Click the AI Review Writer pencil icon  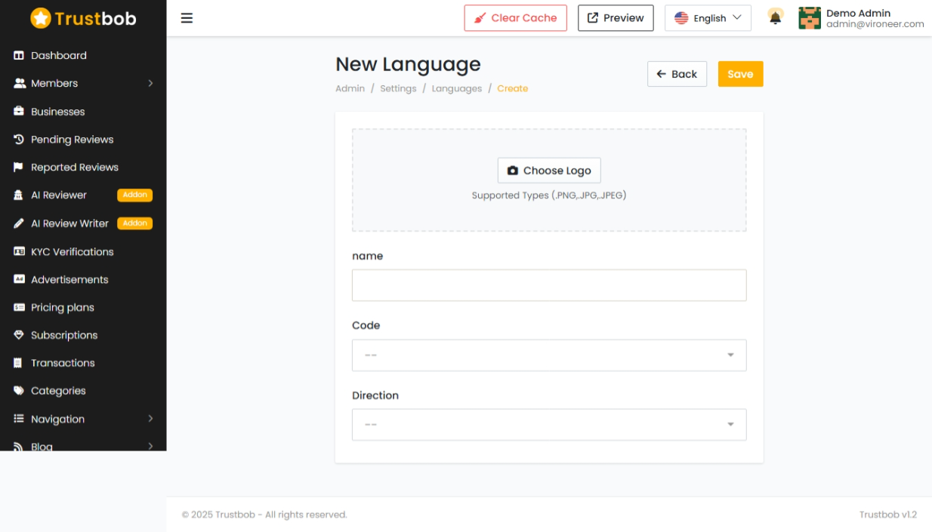19,223
